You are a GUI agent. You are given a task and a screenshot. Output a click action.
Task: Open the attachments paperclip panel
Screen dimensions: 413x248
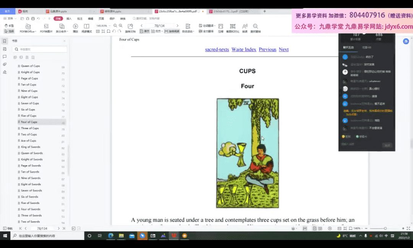[x=5, y=64]
